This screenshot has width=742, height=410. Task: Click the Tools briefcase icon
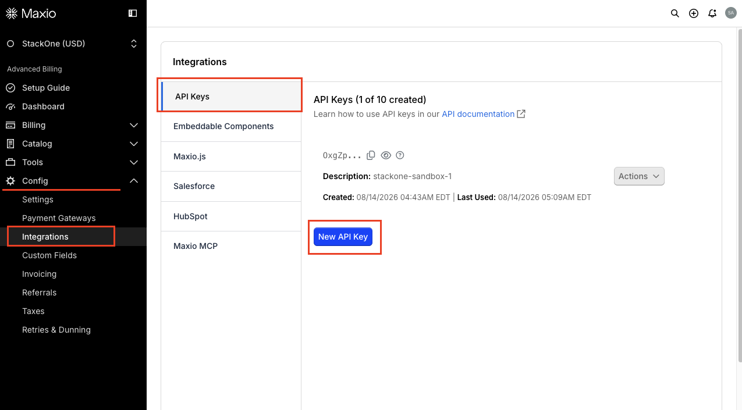click(x=10, y=162)
